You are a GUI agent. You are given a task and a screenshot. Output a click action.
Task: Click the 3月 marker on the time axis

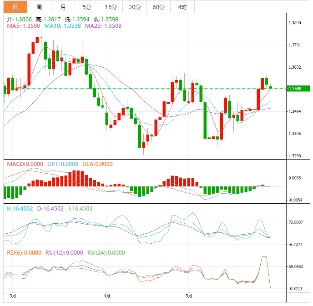[x=13, y=296]
